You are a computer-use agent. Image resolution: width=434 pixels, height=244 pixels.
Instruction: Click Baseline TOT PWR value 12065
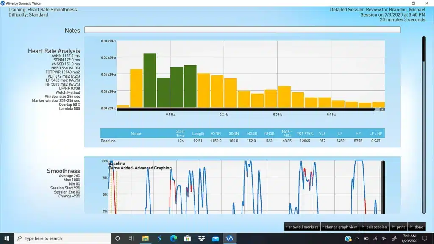[305, 141]
